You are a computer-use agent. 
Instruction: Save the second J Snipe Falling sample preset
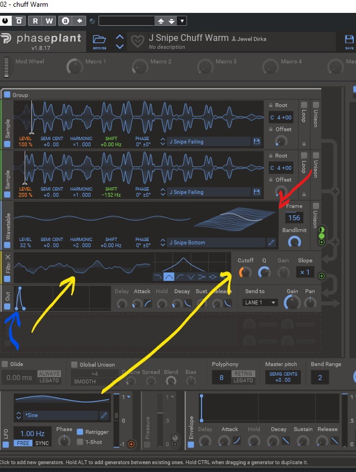pos(256,192)
